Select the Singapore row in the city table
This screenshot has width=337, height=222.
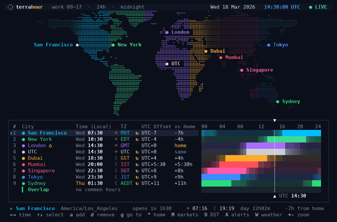tap(104, 171)
